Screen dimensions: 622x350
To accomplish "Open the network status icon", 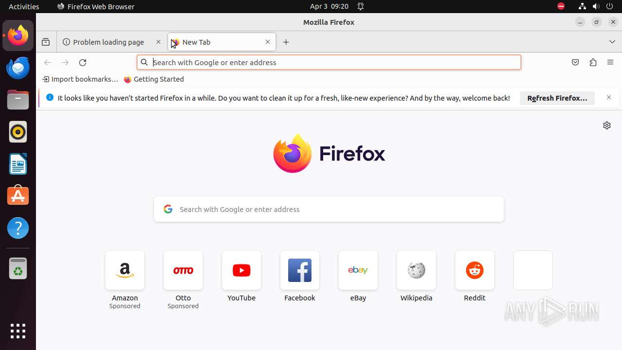I will pyautogui.click(x=582, y=6).
